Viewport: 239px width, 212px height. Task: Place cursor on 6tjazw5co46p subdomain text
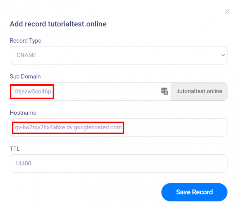(x=33, y=91)
